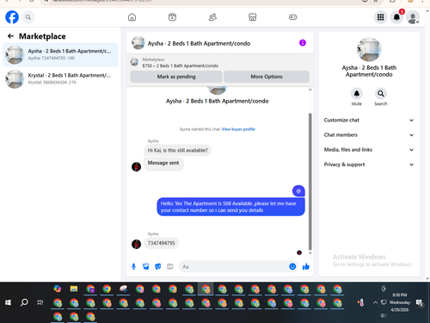Show hidden system tray icons chevron

pyautogui.click(x=375, y=302)
